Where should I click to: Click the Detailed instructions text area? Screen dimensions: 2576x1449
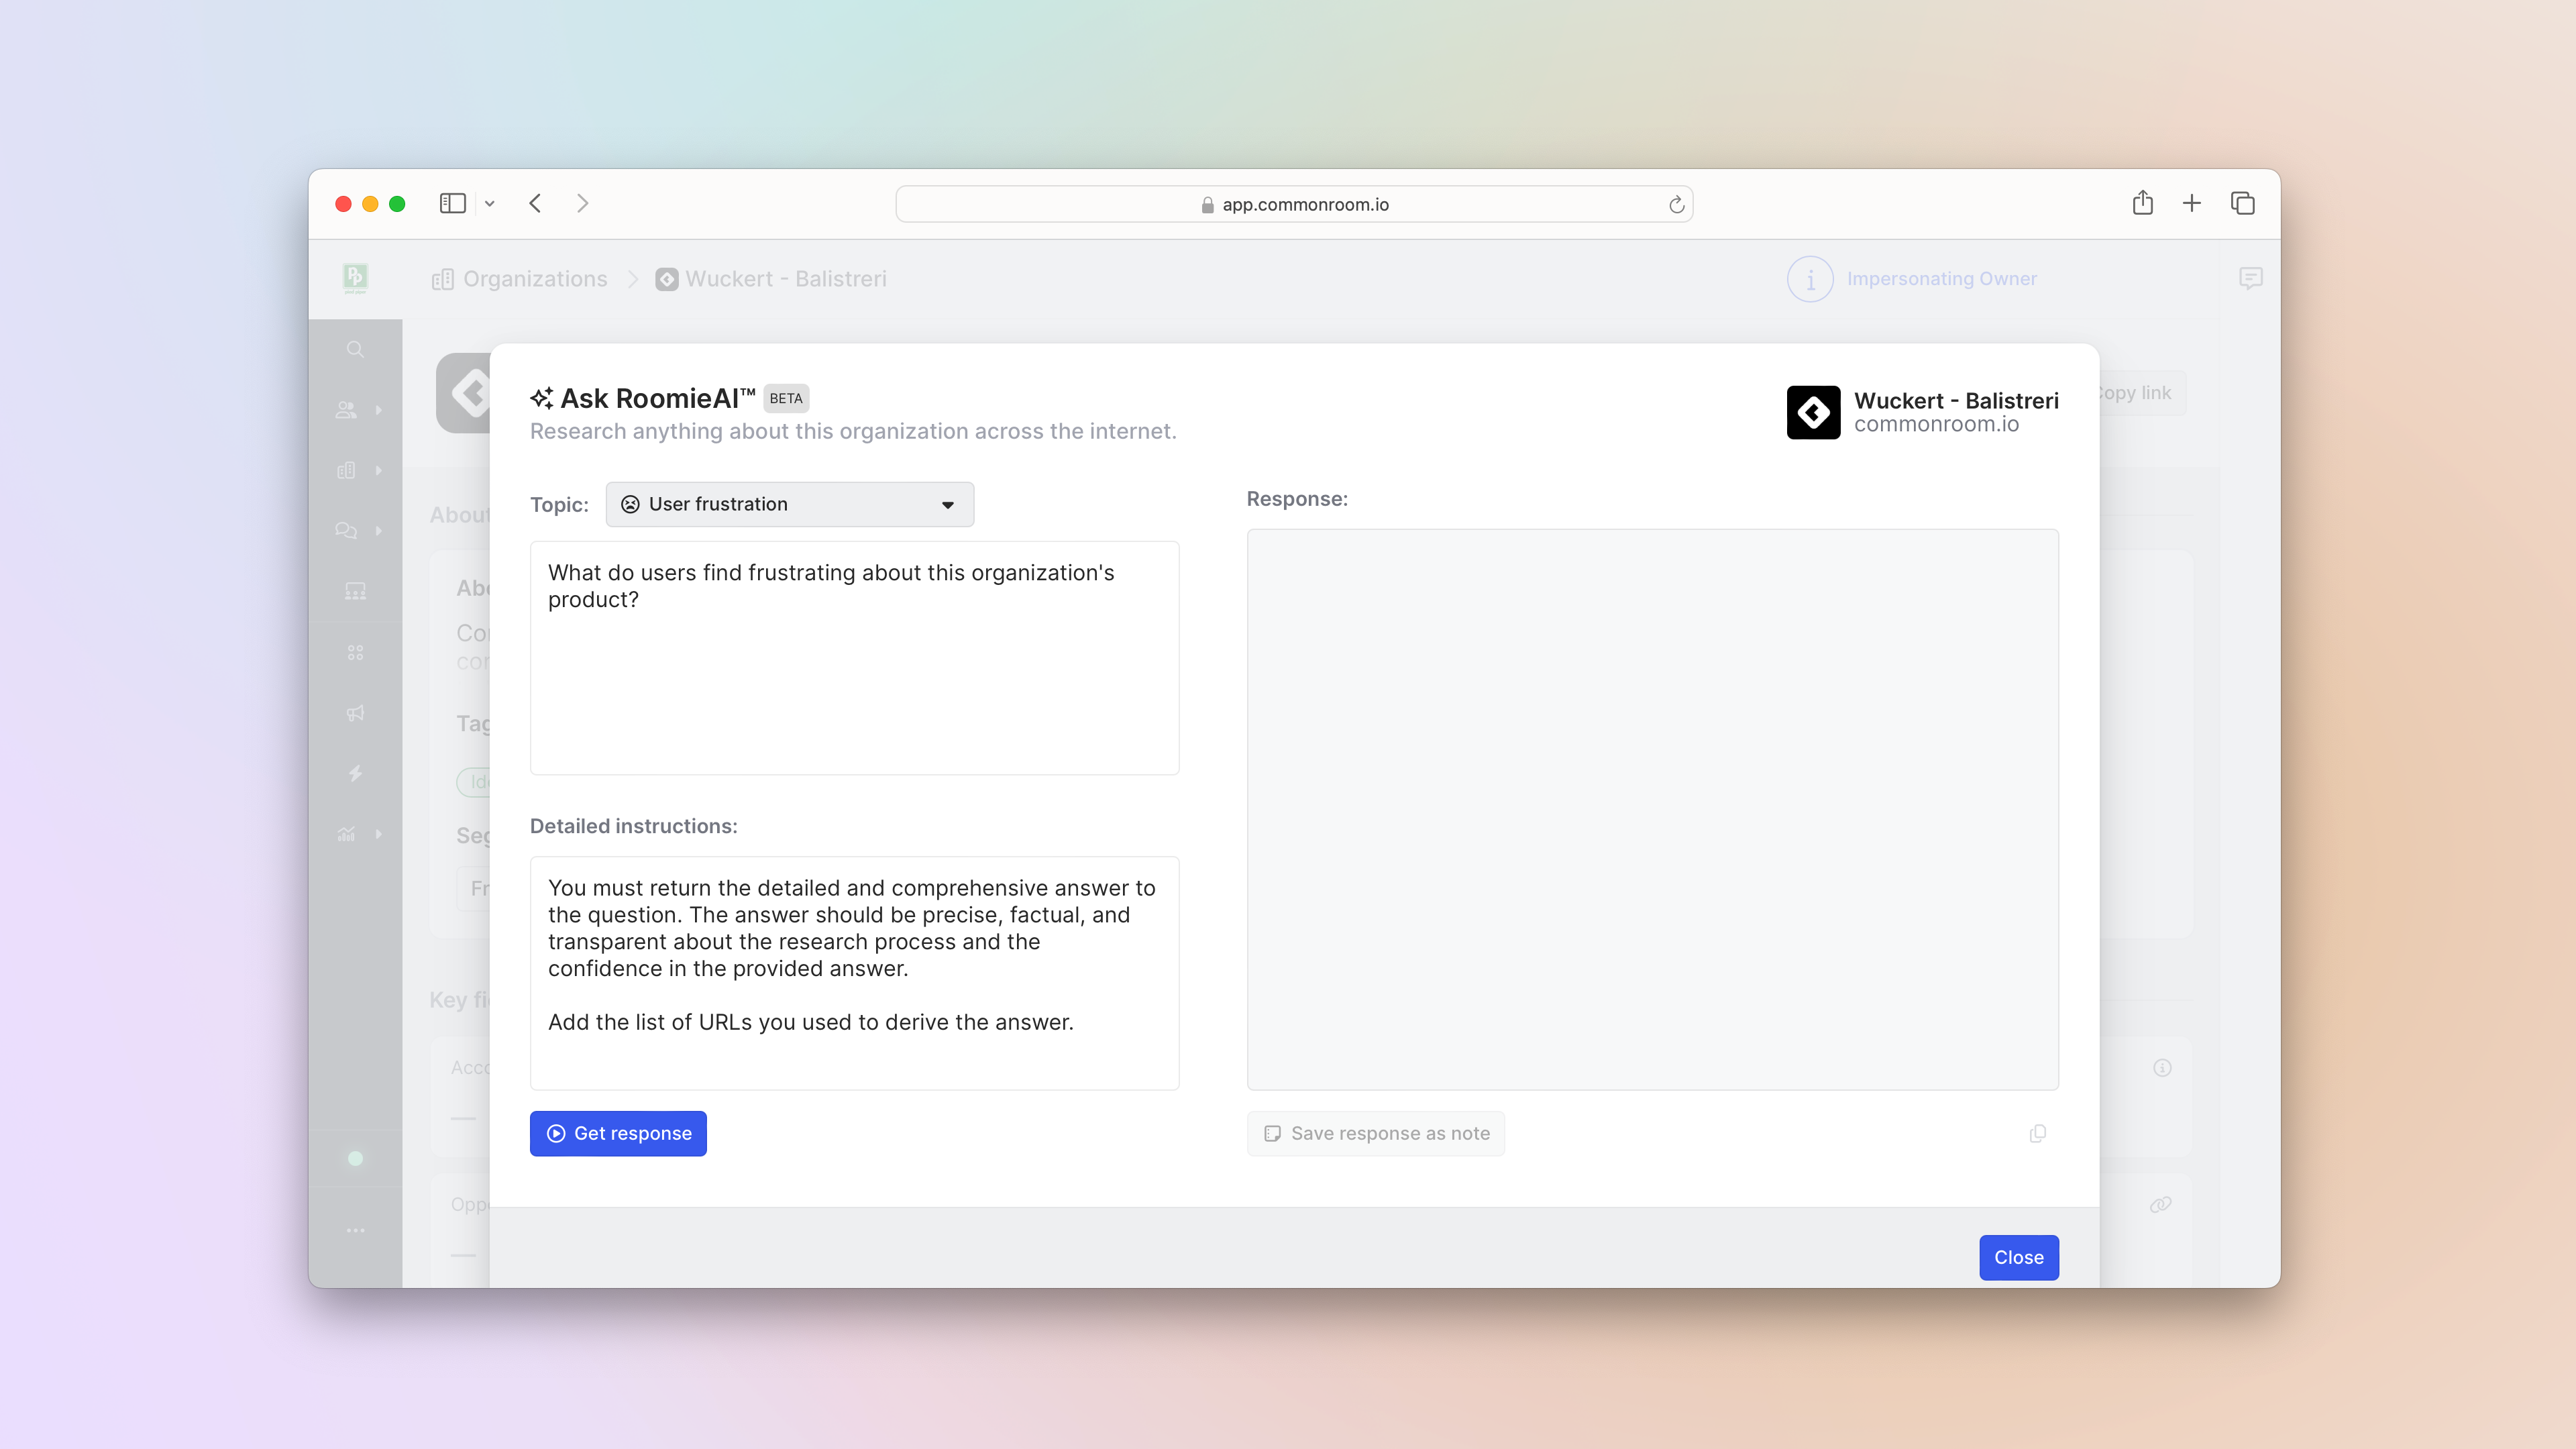(854, 972)
